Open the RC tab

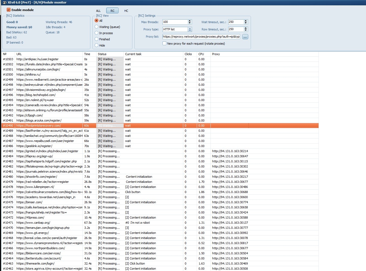pos(112,11)
